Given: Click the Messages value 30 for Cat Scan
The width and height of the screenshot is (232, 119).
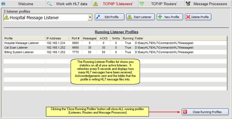Looking at the screenshot, I should (x=89, y=48).
